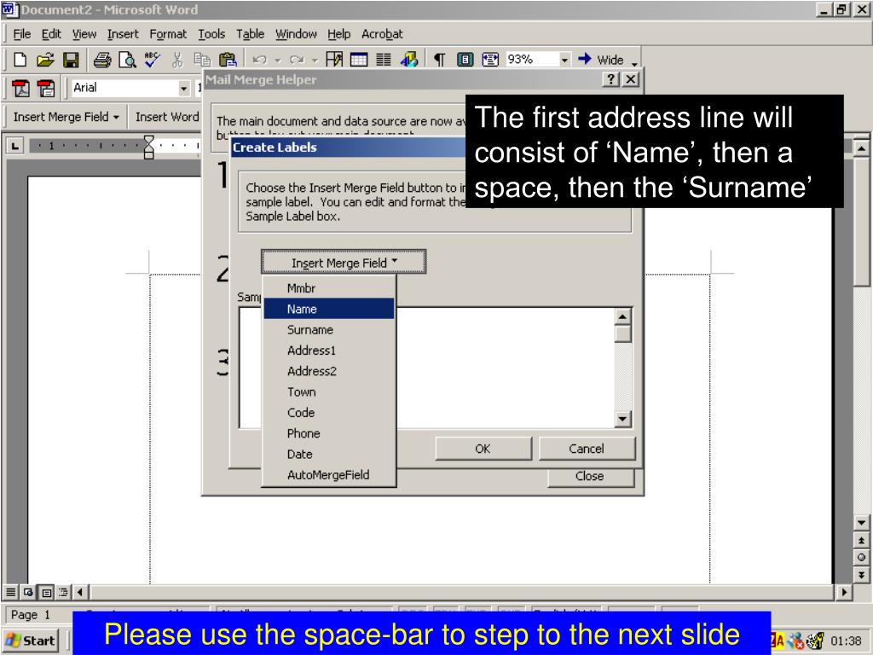The height and width of the screenshot is (655, 873).
Task: Toggle Show/Hide paragraph marks icon
Action: pos(439,60)
